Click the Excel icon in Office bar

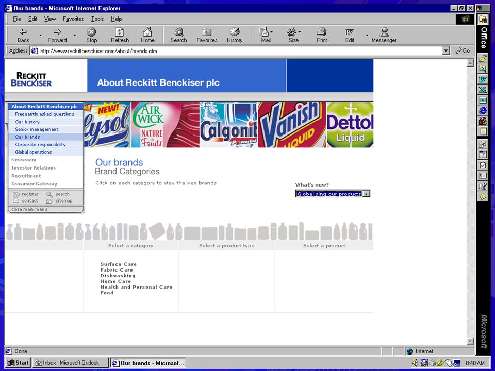[483, 90]
